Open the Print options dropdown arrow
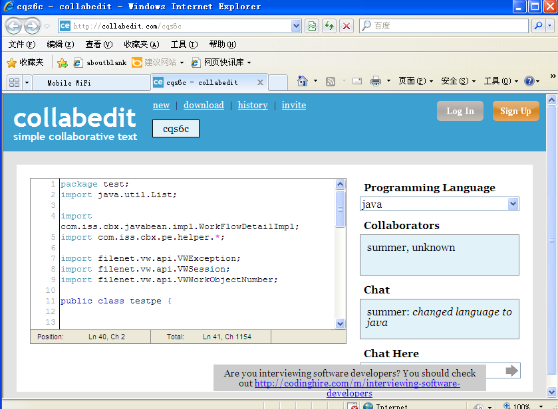558x409 pixels. pos(388,81)
